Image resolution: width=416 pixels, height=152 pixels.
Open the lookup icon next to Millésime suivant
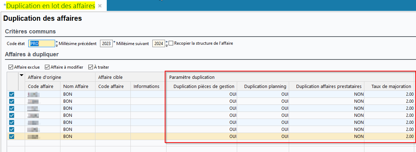pyautogui.click(x=166, y=46)
